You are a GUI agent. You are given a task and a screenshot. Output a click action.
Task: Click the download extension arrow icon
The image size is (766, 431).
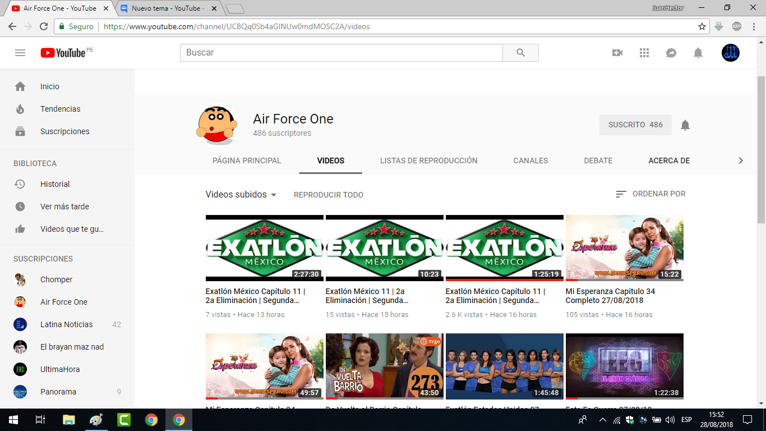click(719, 26)
